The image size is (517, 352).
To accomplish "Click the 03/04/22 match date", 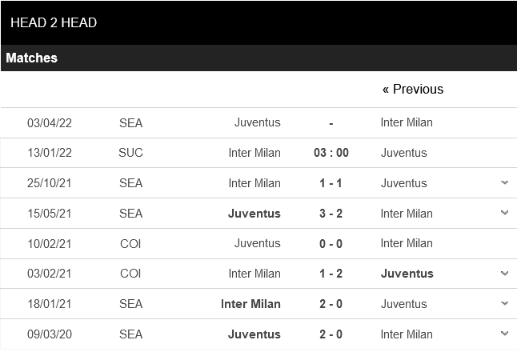I will (x=50, y=122).
